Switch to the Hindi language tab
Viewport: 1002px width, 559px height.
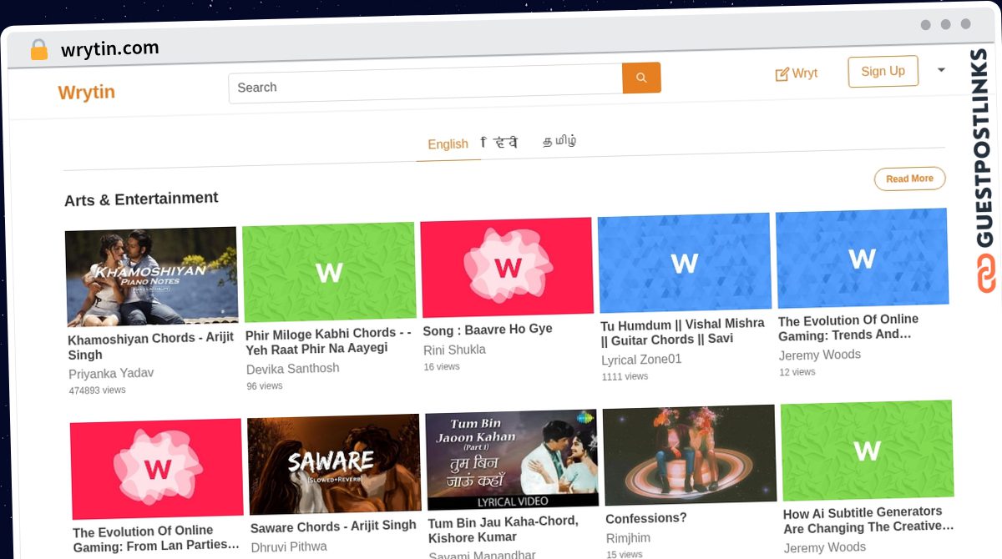[x=501, y=142]
